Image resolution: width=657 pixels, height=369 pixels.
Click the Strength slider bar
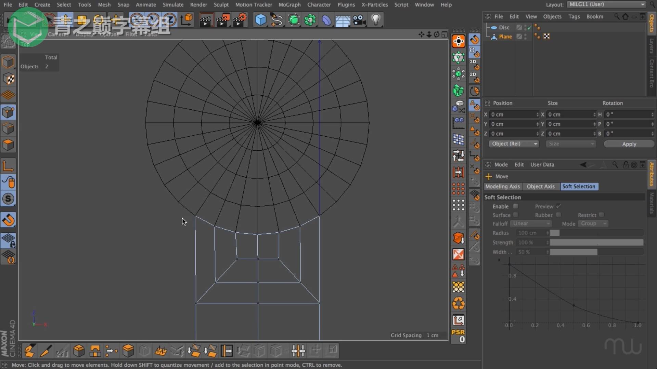[596, 243]
